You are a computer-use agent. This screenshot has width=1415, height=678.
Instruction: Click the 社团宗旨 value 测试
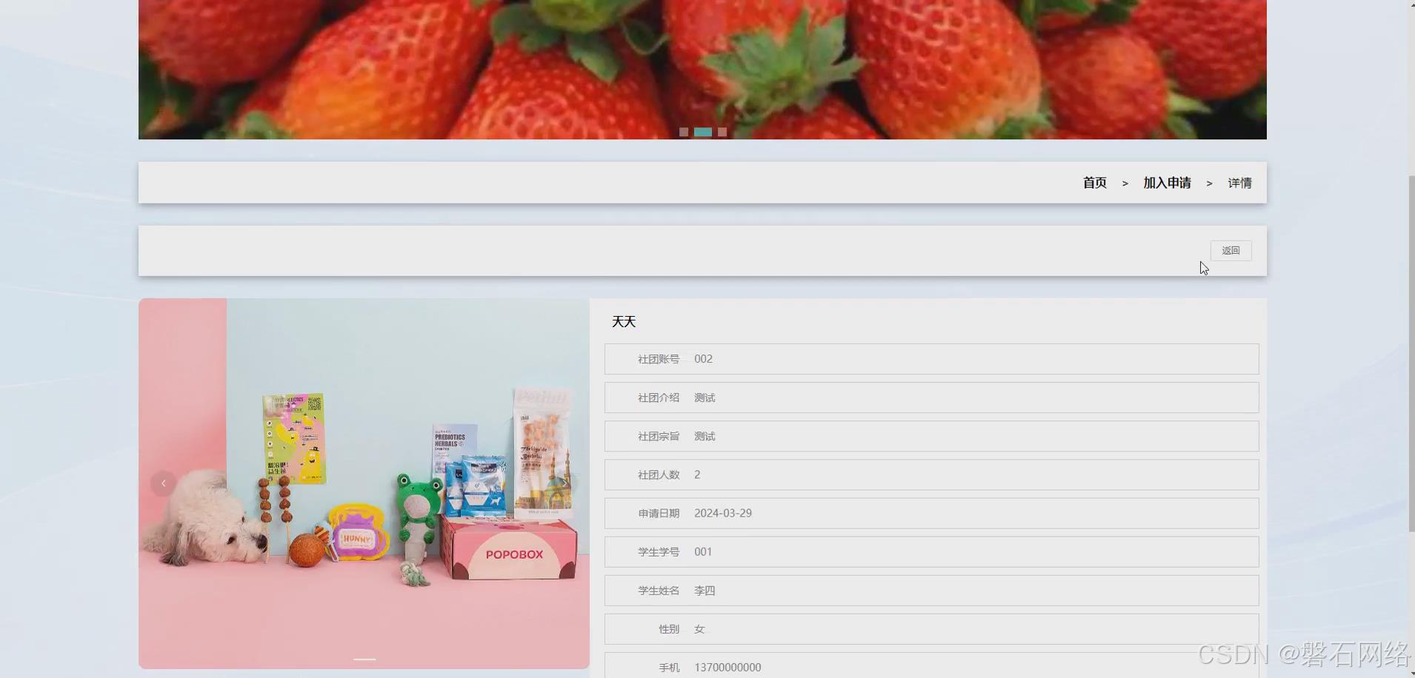[705, 436]
